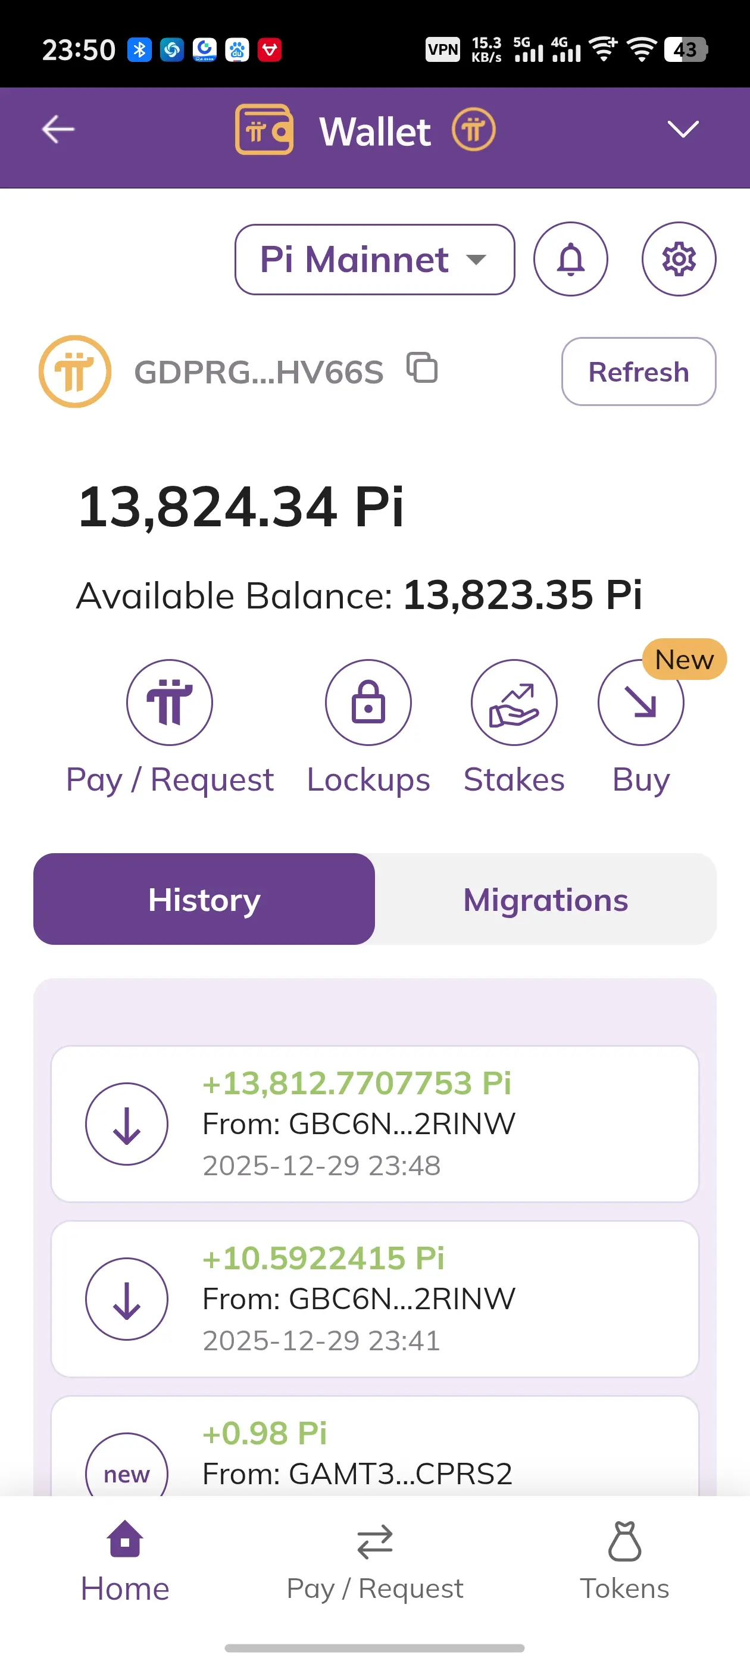The width and height of the screenshot is (750, 1667).
Task: Open Lockups padlock icon
Action: coord(368,703)
